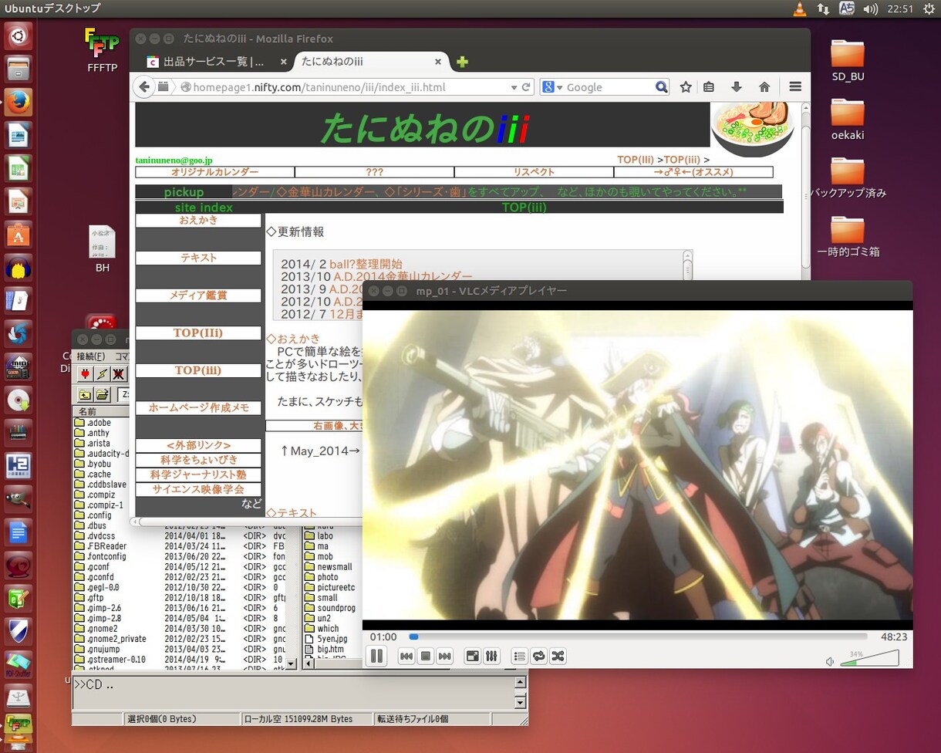
Task: Open the FFFTP desktop shortcut
Action: (x=102, y=49)
